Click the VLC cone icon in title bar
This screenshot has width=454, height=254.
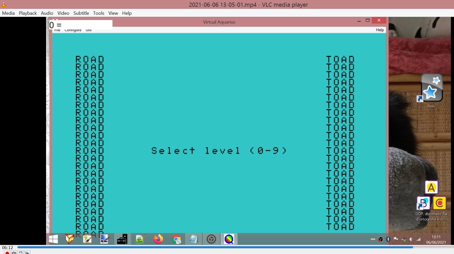4,4
